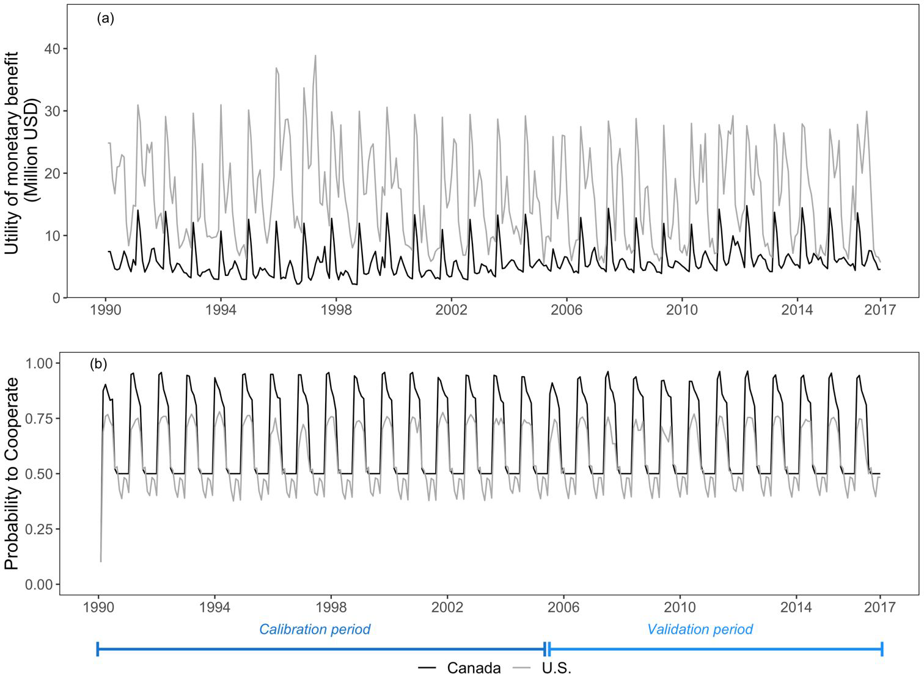924x674 pixels.
Task: Click right end cap of the validation bar
Action: point(882,648)
